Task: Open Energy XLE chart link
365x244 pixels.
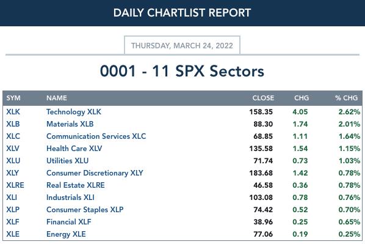Action: pyautogui.click(x=66, y=234)
